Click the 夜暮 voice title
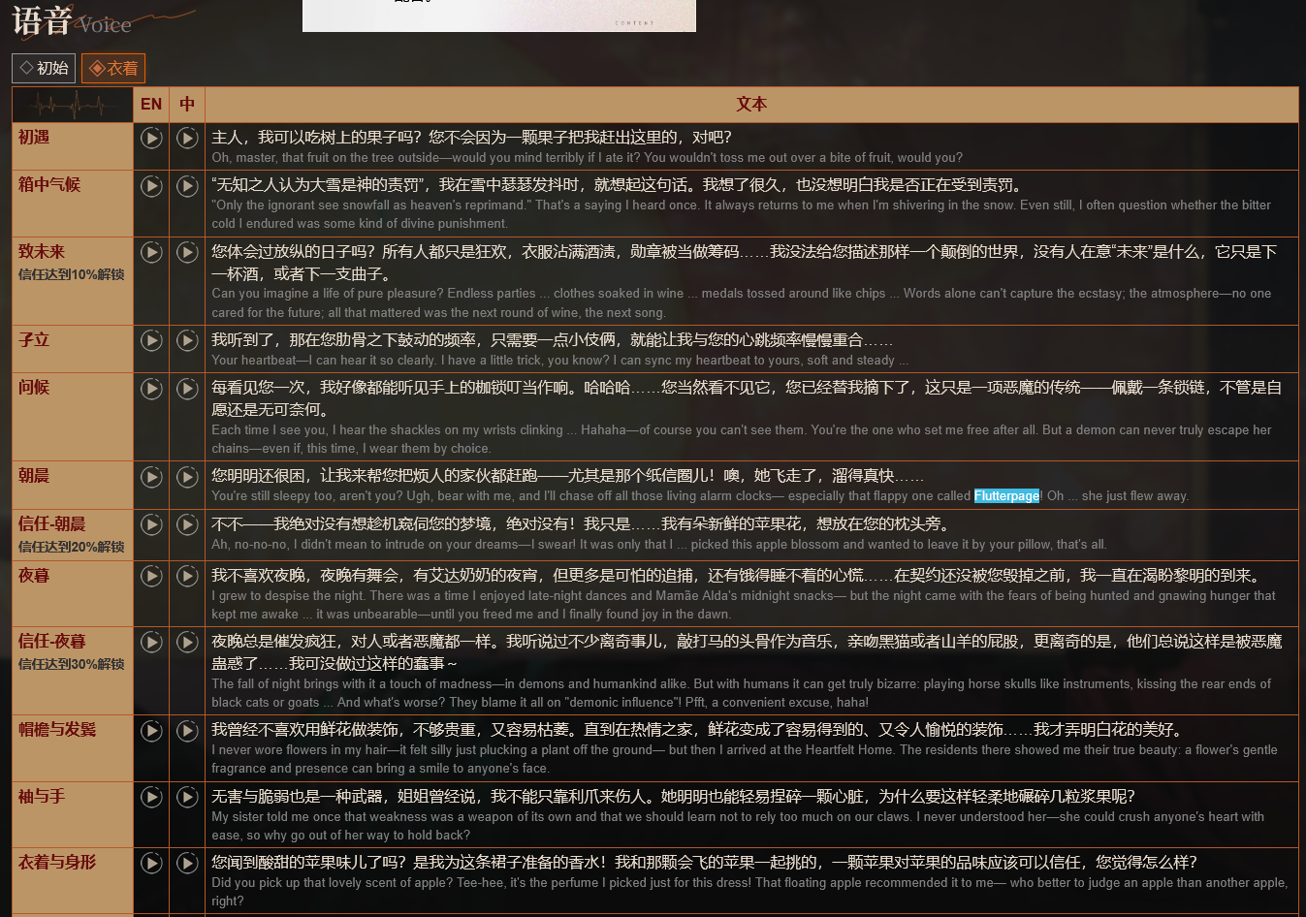Image resolution: width=1306 pixels, height=917 pixels. click(34, 576)
